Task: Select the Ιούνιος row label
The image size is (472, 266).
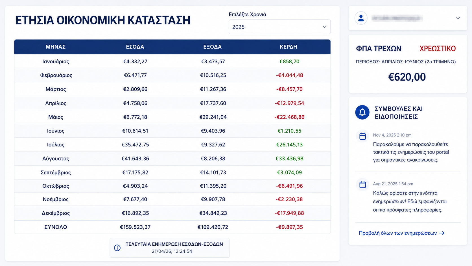Action: click(x=56, y=131)
